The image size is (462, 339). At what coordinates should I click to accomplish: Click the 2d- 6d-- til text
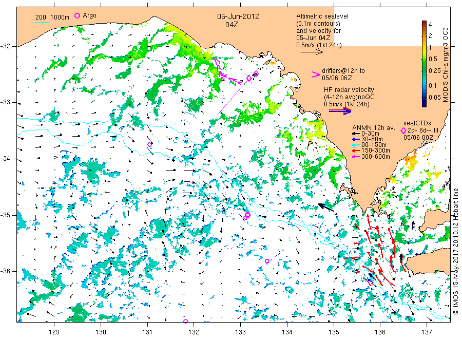(423, 130)
